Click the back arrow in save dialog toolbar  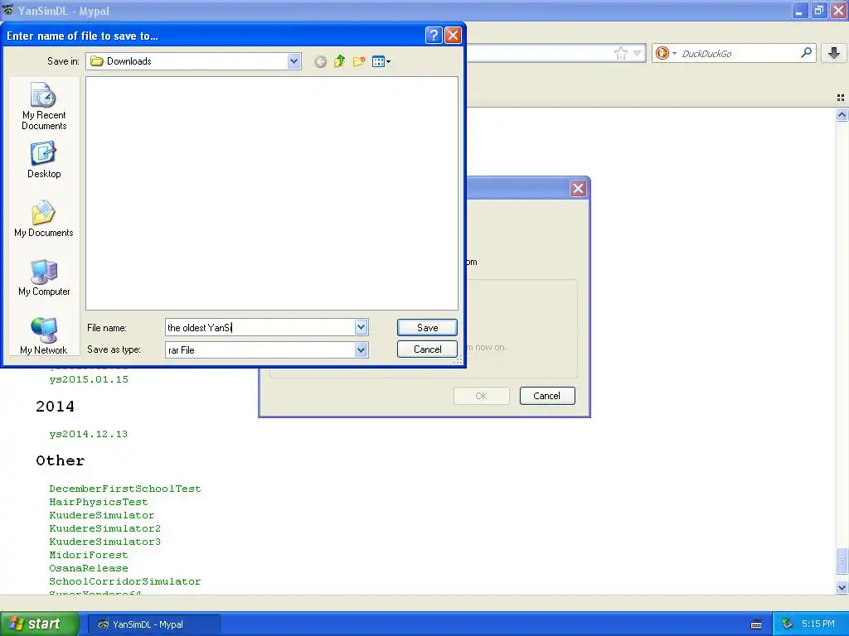(321, 61)
